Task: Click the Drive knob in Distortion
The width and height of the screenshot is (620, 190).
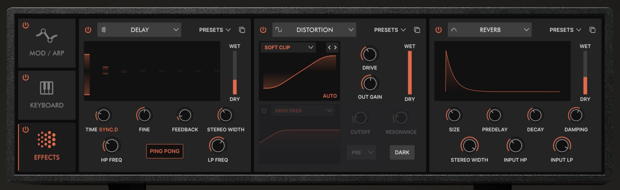Action: tap(370, 55)
